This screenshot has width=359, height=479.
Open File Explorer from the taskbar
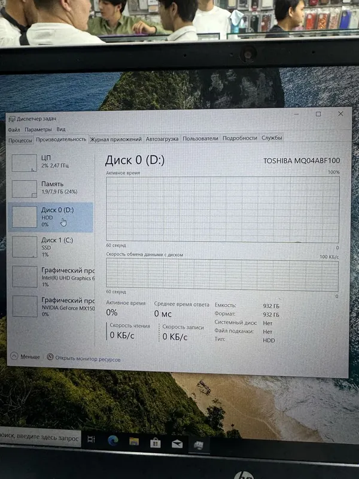pyautogui.click(x=134, y=442)
